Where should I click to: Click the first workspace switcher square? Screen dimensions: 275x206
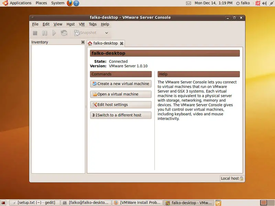(x=263, y=203)
